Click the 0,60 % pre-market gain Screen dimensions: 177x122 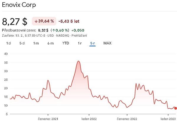tap(60, 30)
